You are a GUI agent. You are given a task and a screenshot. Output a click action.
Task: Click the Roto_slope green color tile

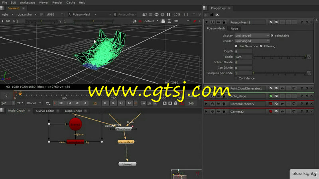(x=271, y=96)
